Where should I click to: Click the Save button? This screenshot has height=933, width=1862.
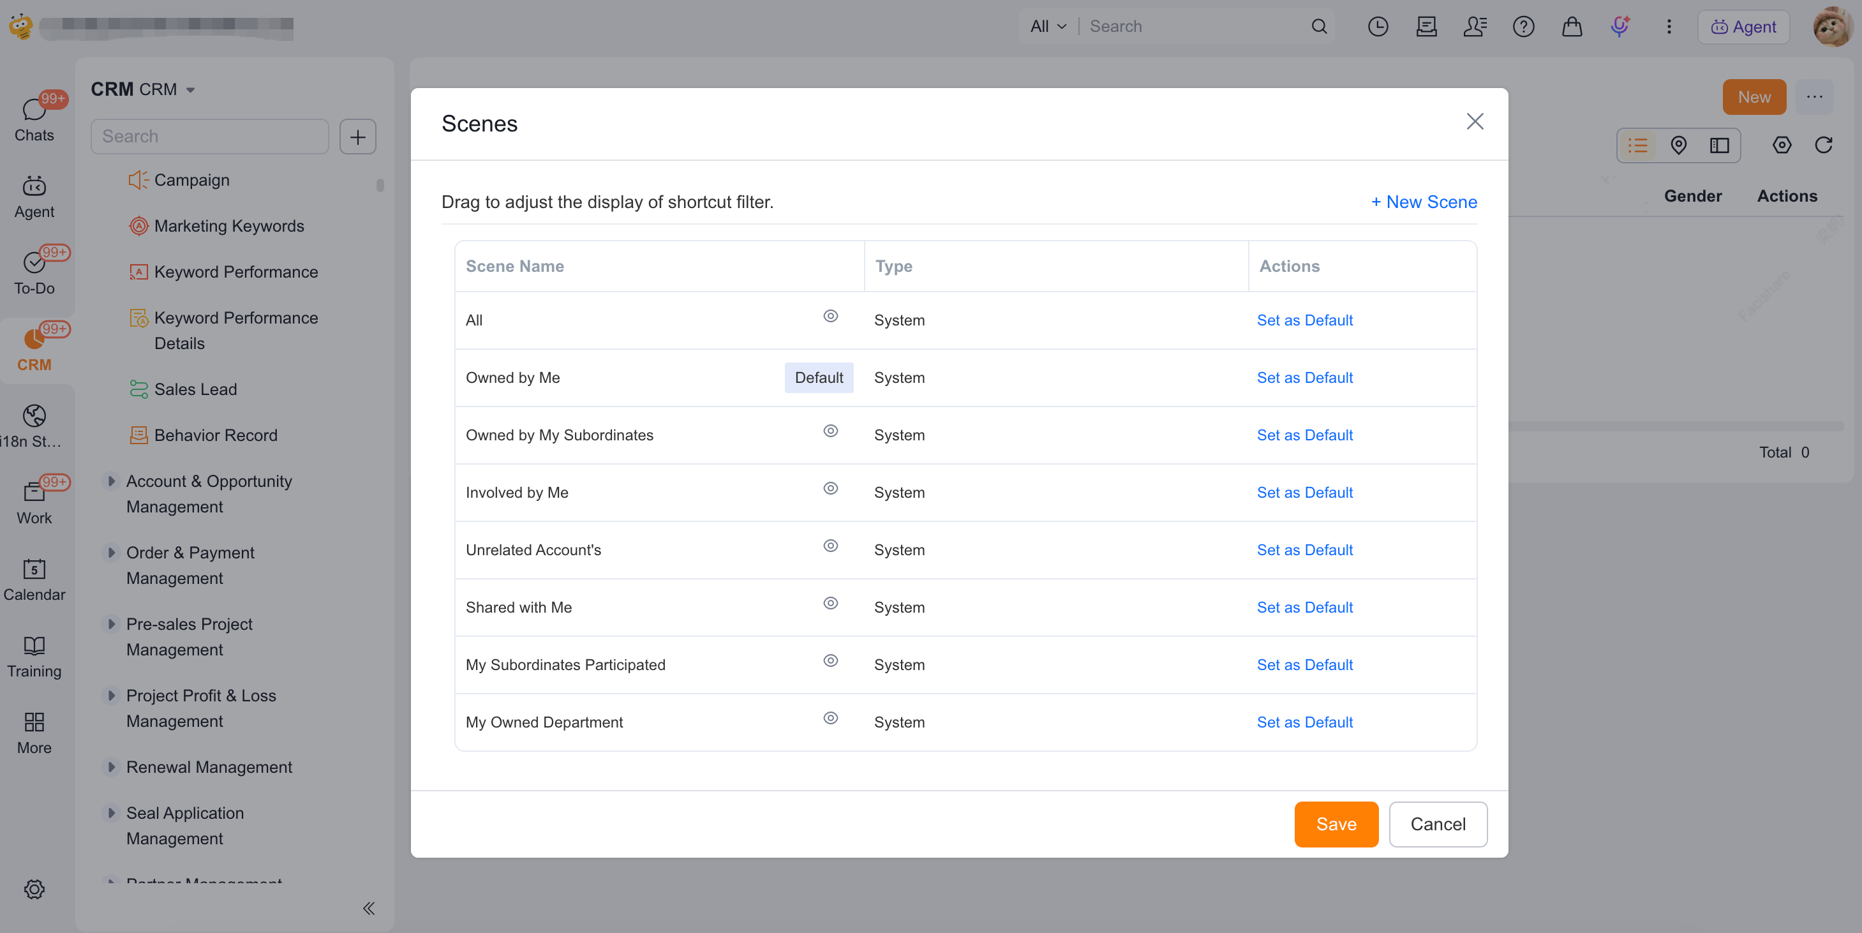1335,824
